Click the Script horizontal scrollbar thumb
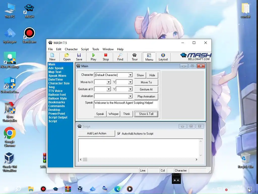The width and height of the screenshot is (258, 194). tap(85, 160)
